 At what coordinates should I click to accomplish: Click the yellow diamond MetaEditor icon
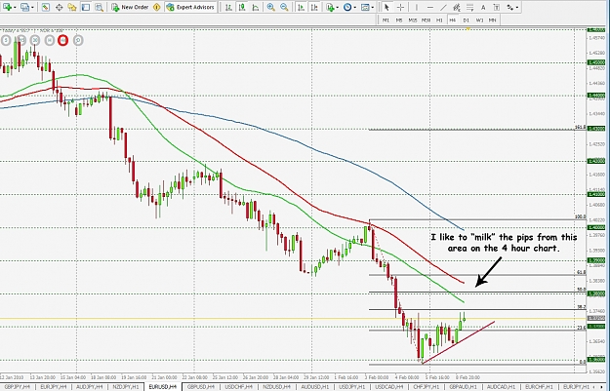pos(157,7)
